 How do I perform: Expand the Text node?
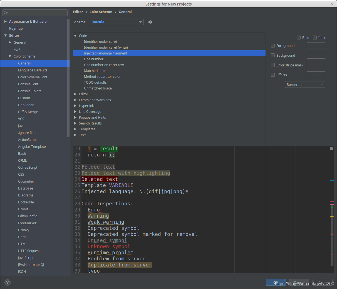click(75, 135)
